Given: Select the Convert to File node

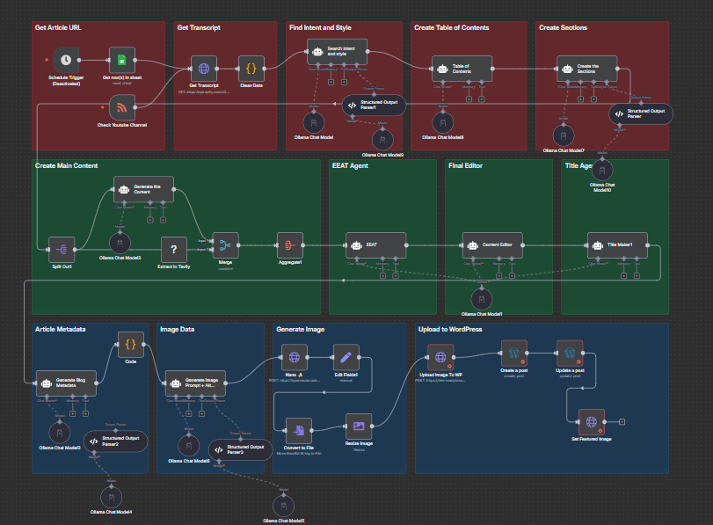Looking at the screenshot, I should tap(299, 431).
